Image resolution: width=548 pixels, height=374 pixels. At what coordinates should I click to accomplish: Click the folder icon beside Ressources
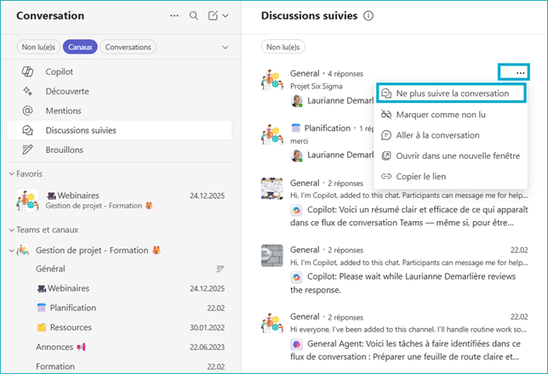point(42,327)
